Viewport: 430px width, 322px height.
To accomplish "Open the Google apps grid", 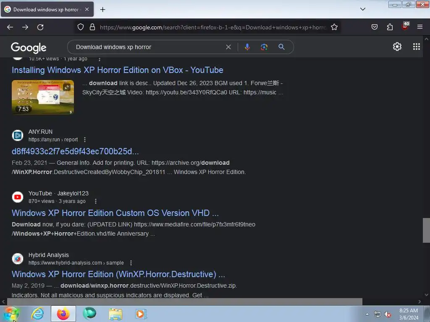I will 417,47.
